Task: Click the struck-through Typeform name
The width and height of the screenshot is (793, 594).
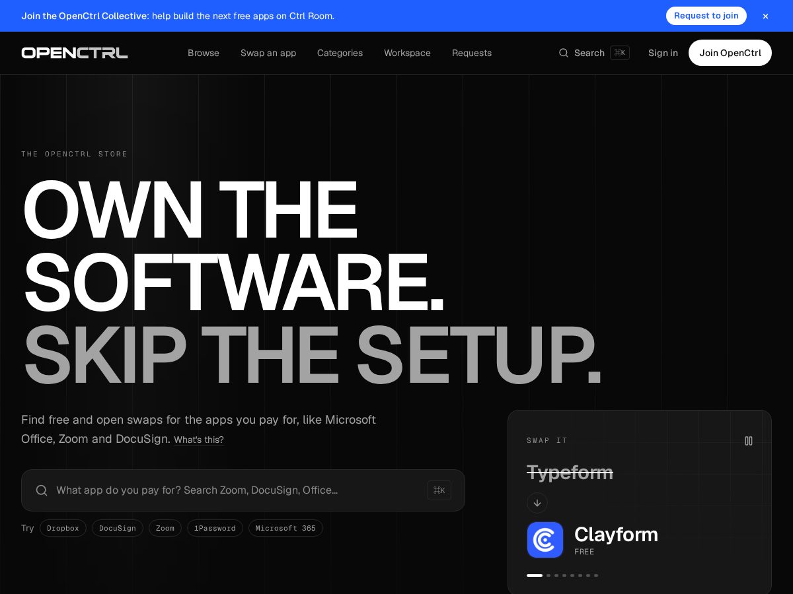Action: [570, 473]
